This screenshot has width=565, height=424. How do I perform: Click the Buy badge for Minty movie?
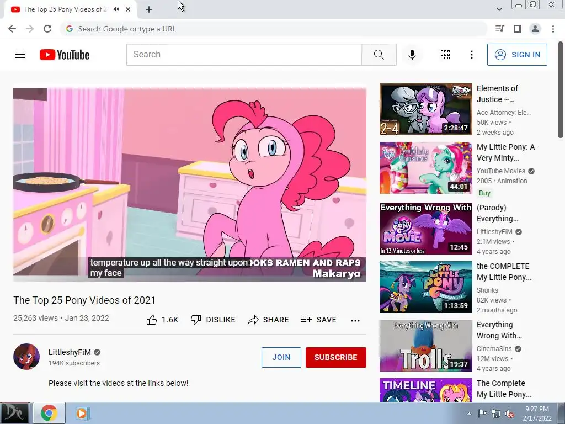pyautogui.click(x=484, y=193)
